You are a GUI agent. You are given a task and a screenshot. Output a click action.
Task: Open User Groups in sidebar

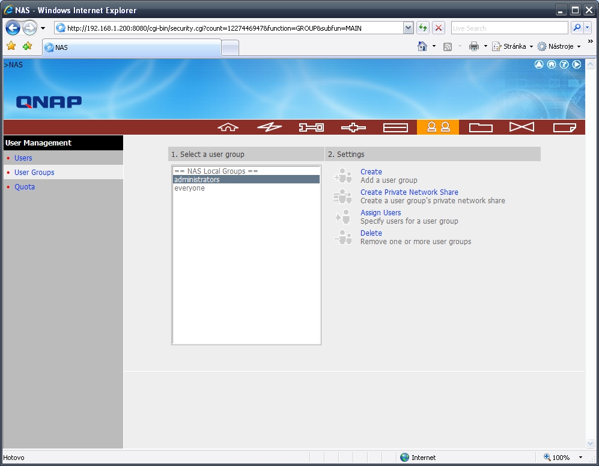pos(34,173)
